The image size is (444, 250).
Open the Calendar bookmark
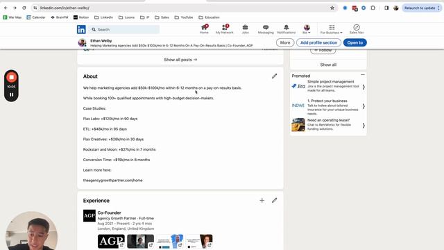pos(36,17)
